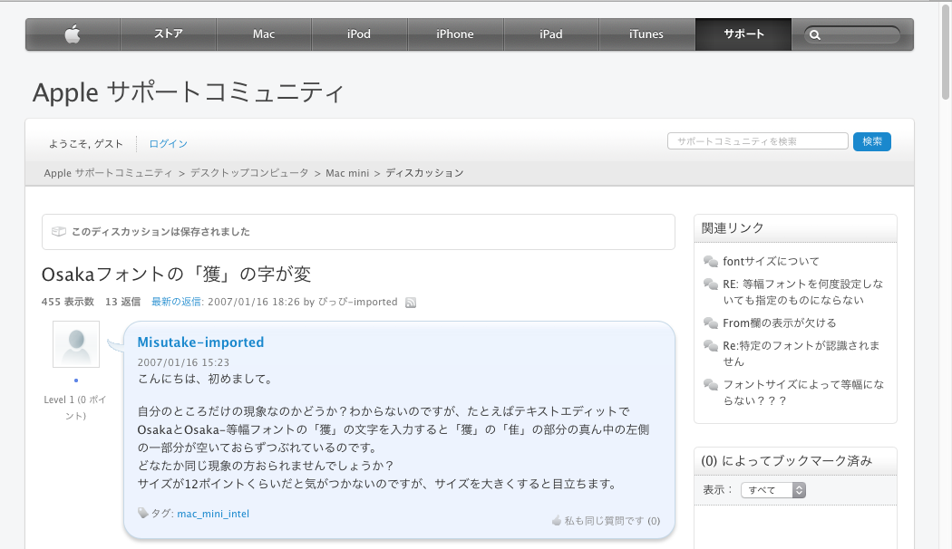Click speech bubble icon beside RE: 等幅フォント link
Image resolution: width=952 pixels, height=549 pixels.
pyautogui.click(x=710, y=284)
